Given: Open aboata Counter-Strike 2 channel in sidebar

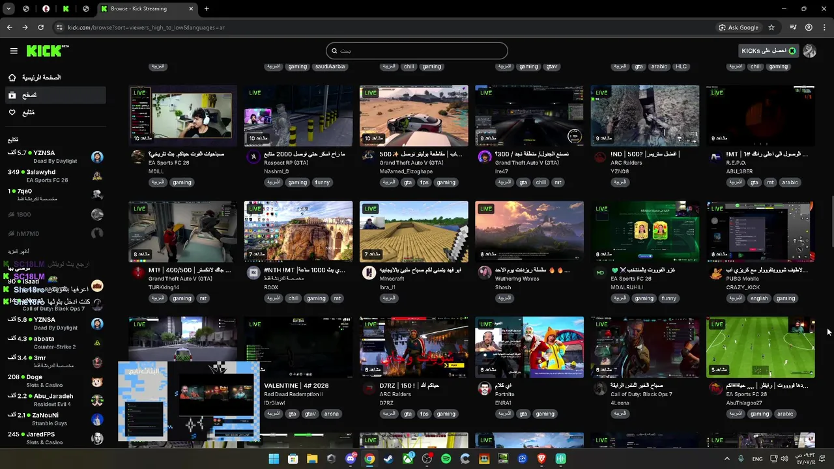Looking at the screenshot, I should pos(55,343).
